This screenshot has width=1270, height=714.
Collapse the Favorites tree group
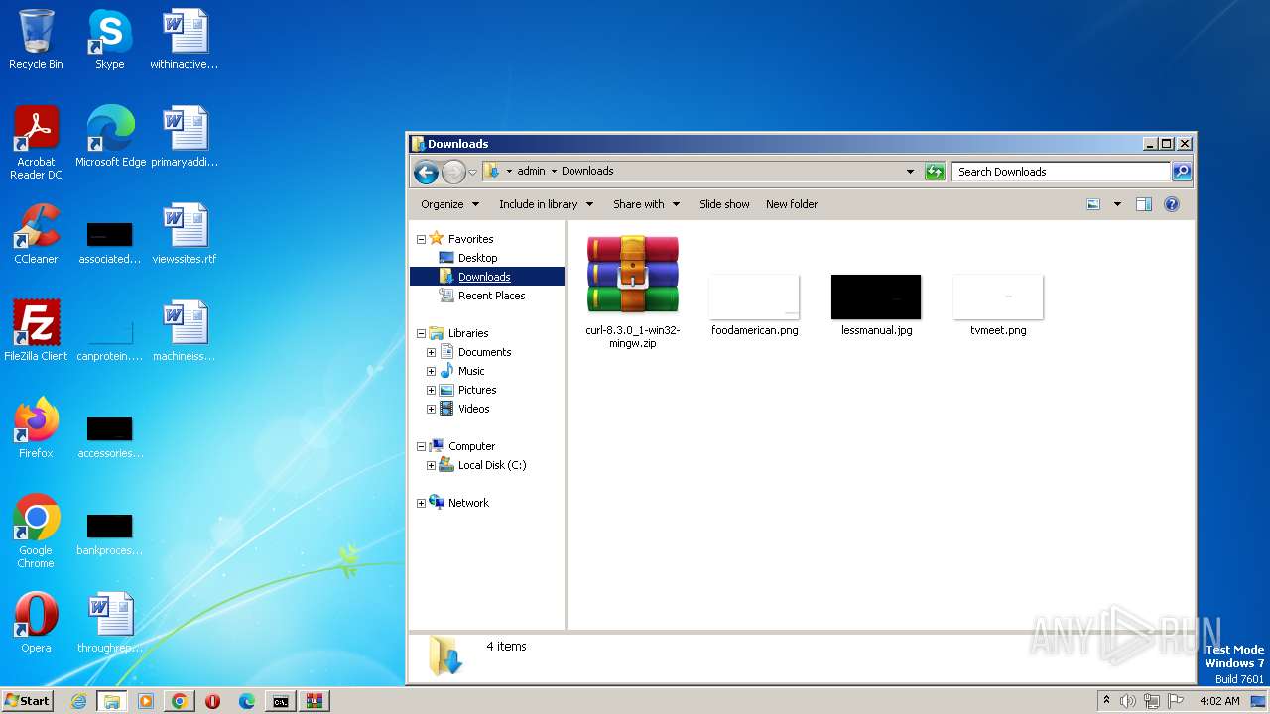(x=421, y=239)
